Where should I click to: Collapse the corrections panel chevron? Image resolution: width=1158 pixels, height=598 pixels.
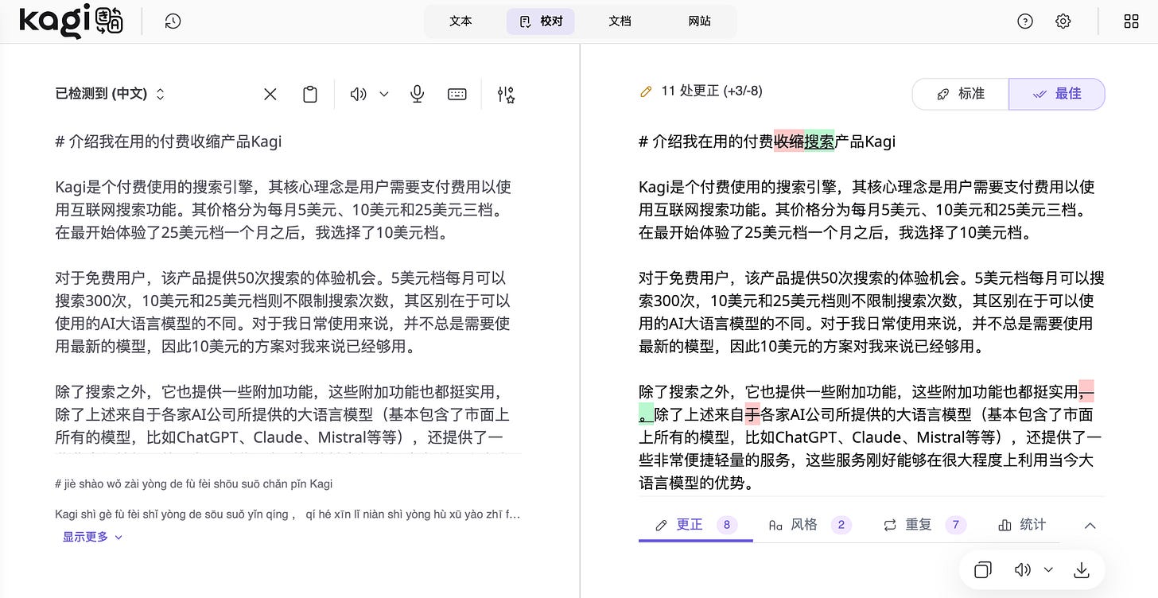[x=1090, y=525]
